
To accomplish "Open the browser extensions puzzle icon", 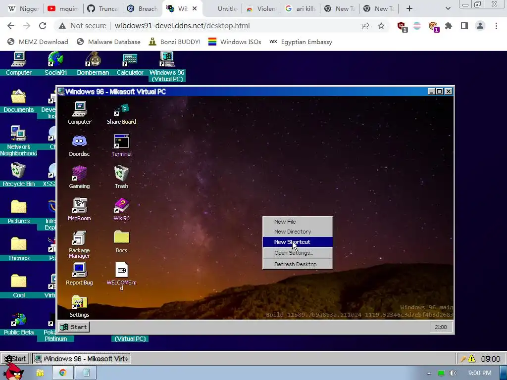I will coord(449,26).
